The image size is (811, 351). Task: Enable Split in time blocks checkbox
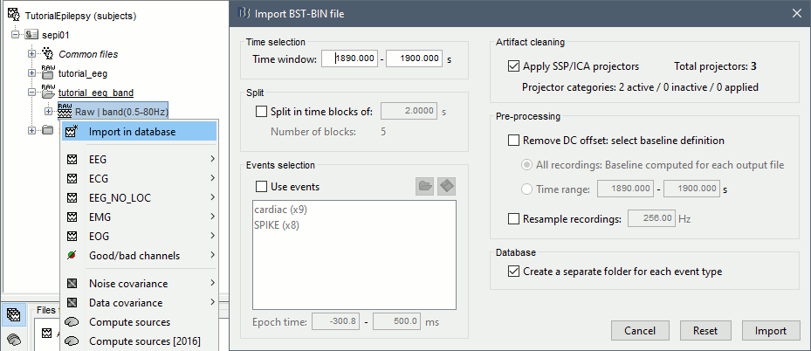pyautogui.click(x=262, y=112)
